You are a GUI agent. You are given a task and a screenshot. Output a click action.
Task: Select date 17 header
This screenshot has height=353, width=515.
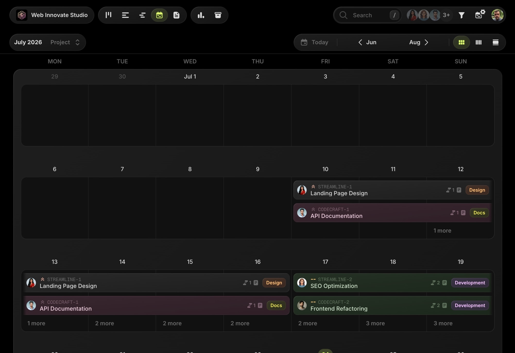point(325,262)
